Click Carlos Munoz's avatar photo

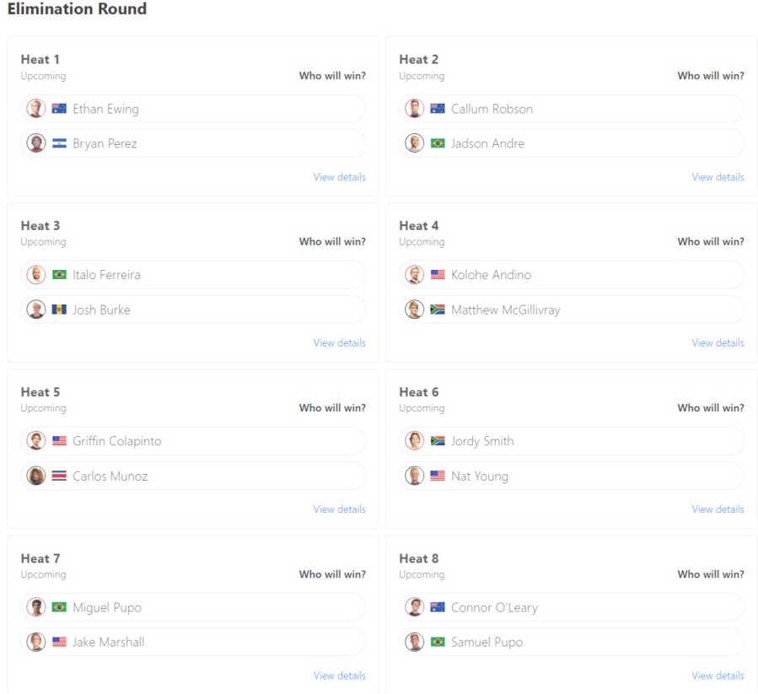pos(36,476)
